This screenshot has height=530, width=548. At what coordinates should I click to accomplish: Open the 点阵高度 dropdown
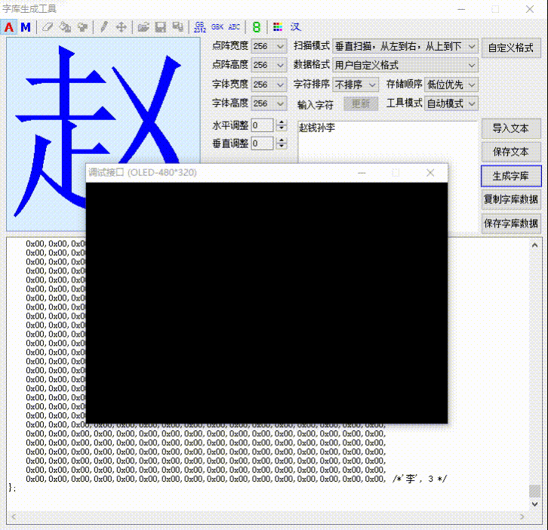coord(269,65)
